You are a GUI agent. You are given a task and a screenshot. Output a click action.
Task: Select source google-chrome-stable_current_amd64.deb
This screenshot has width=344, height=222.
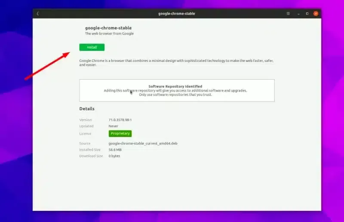pyautogui.click(x=143, y=143)
